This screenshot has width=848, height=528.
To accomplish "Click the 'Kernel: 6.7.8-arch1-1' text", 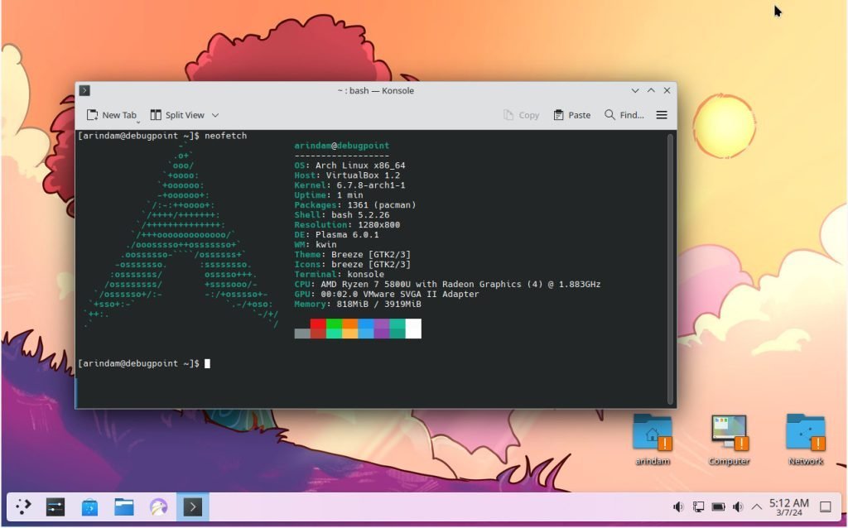I will coord(349,185).
